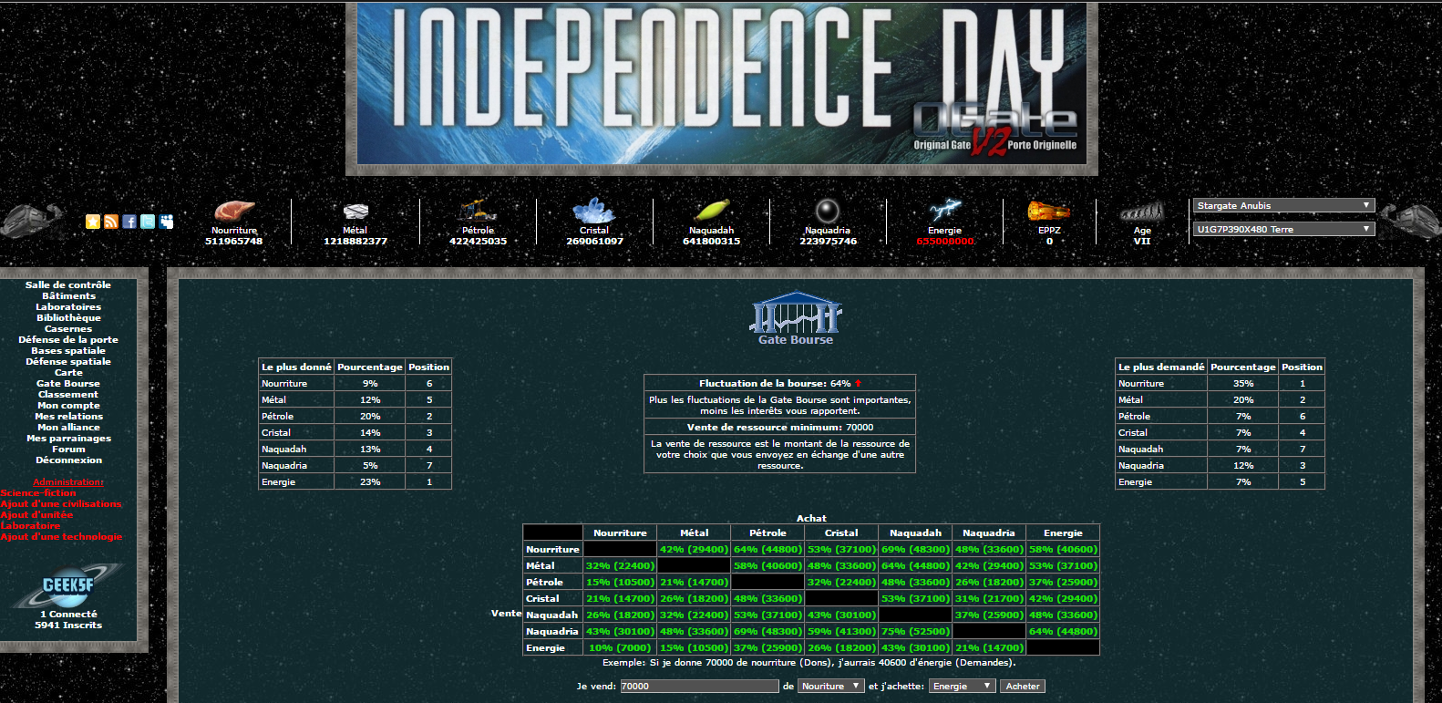This screenshot has width=1442, height=703.
Task: Open the GeekSF logo in sidebar
Action: [x=67, y=585]
